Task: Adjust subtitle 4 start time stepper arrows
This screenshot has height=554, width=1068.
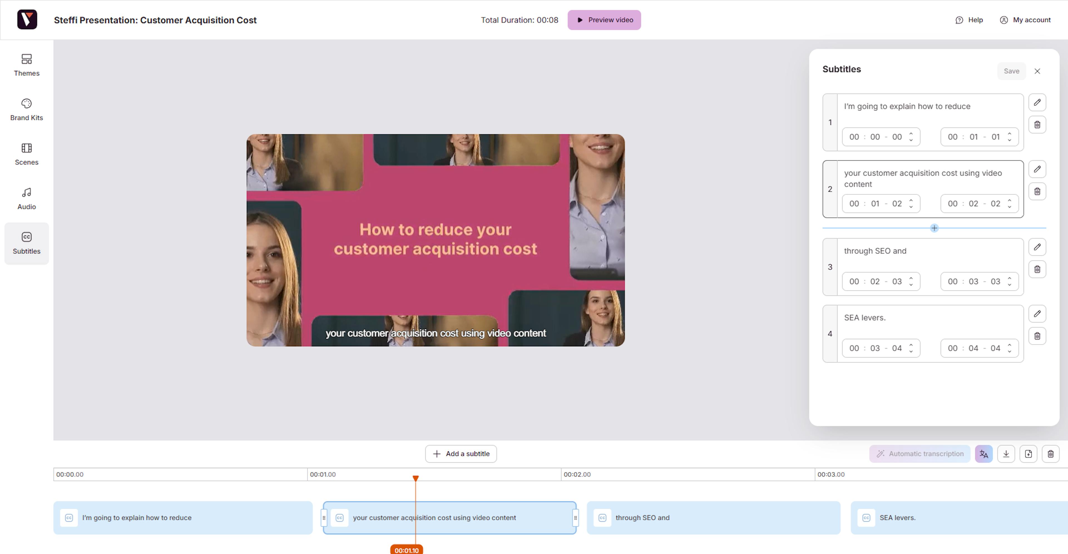Action: 911,348
